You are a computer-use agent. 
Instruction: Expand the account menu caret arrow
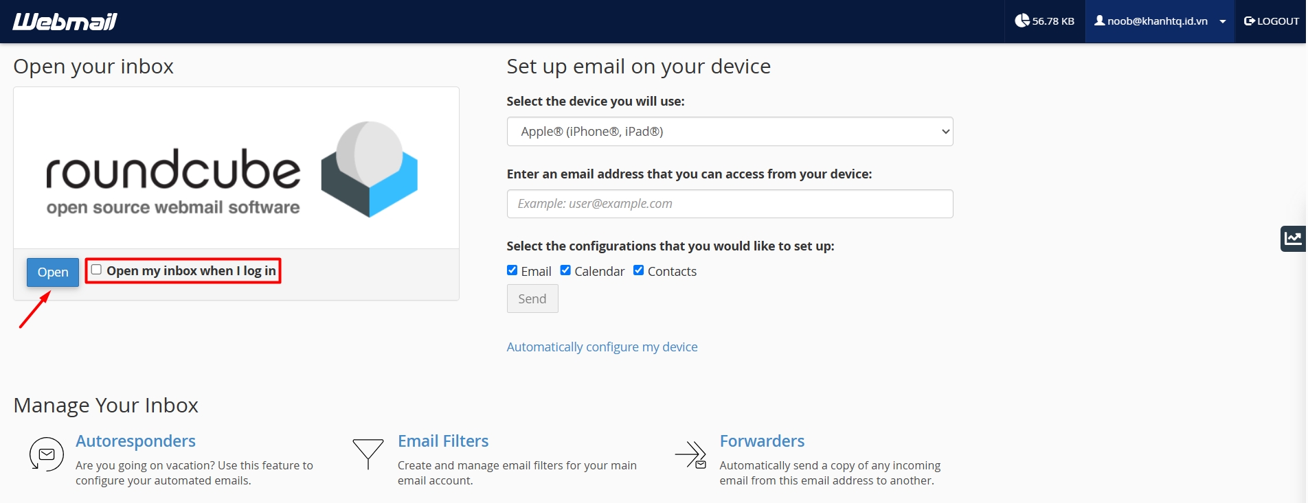click(x=1223, y=21)
